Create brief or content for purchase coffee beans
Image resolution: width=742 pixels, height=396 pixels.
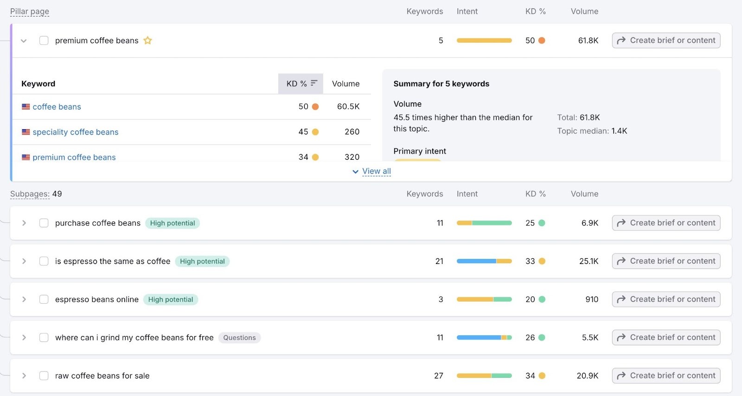click(666, 223)
